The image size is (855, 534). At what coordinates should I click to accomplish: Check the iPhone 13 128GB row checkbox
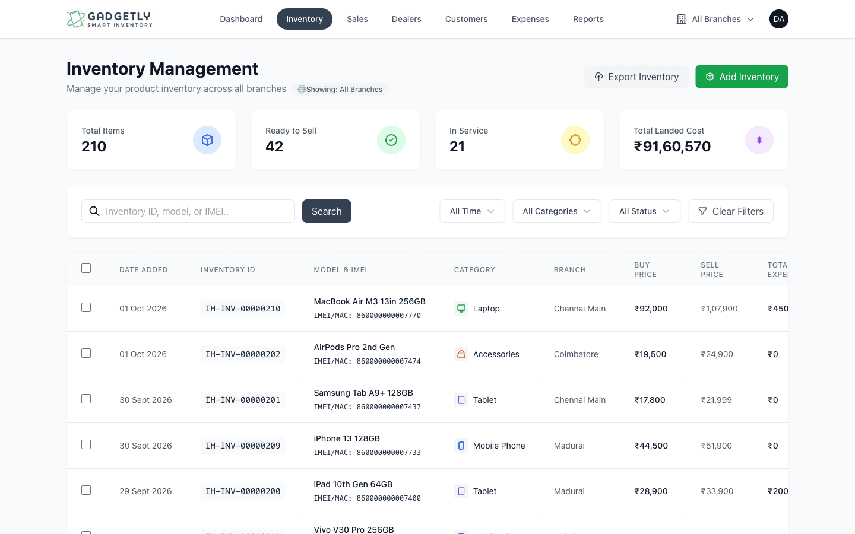coord(86,444)
